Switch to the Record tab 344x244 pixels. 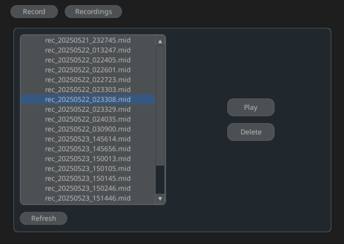click(x=34, y=12)
